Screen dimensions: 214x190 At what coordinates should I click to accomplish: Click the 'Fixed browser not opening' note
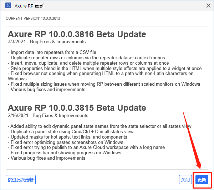pos(101,74)
